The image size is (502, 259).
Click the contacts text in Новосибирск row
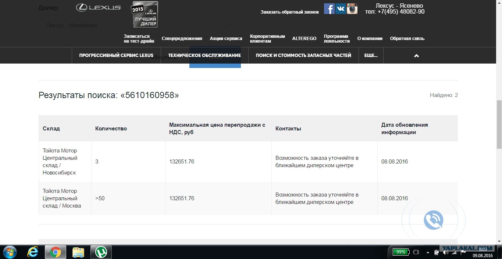point(317,162)
